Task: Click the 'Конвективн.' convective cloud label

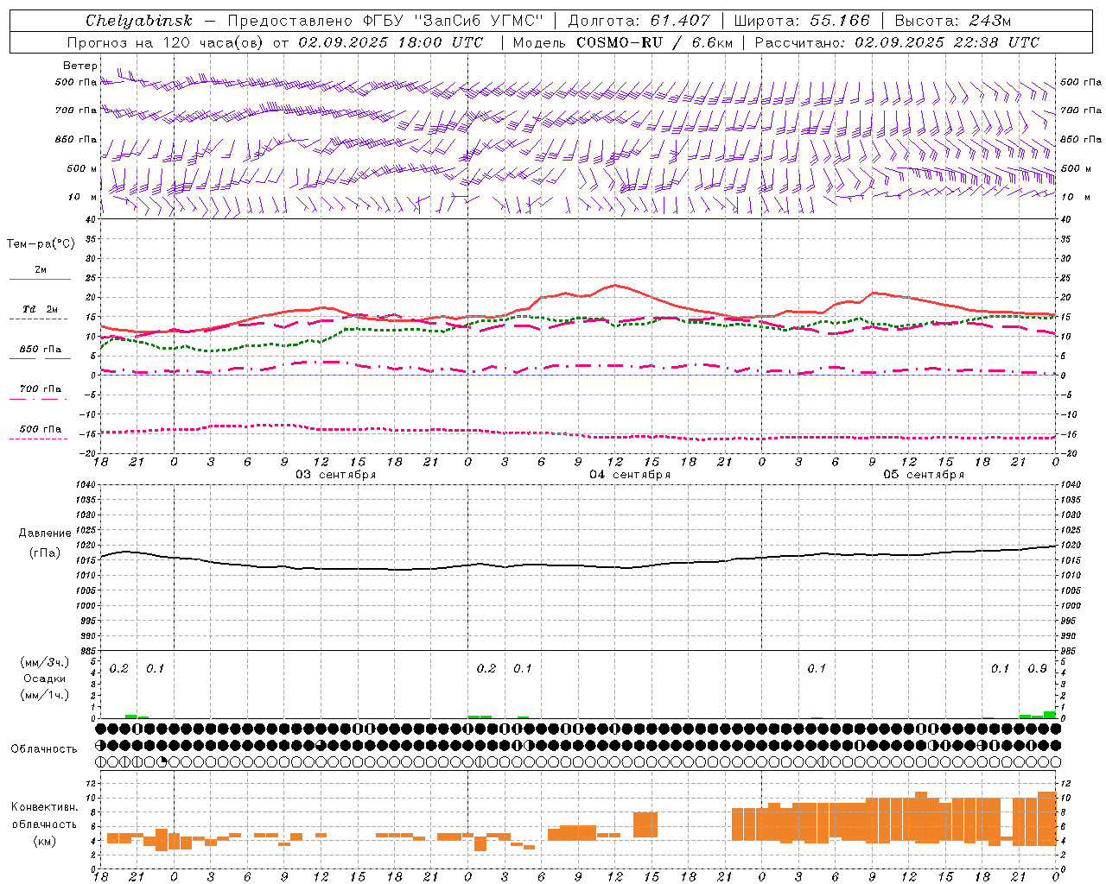Action: click(45, 807)
